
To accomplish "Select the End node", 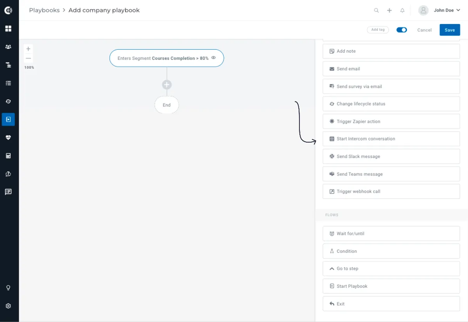I will point(167,105).
